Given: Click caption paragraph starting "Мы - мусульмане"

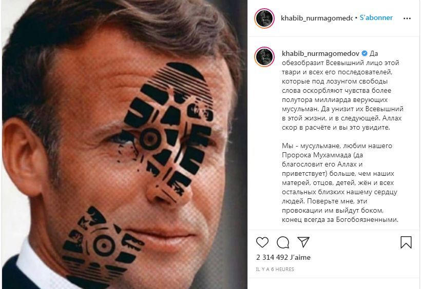Looking at the screenshot, I should pos(340,182).
